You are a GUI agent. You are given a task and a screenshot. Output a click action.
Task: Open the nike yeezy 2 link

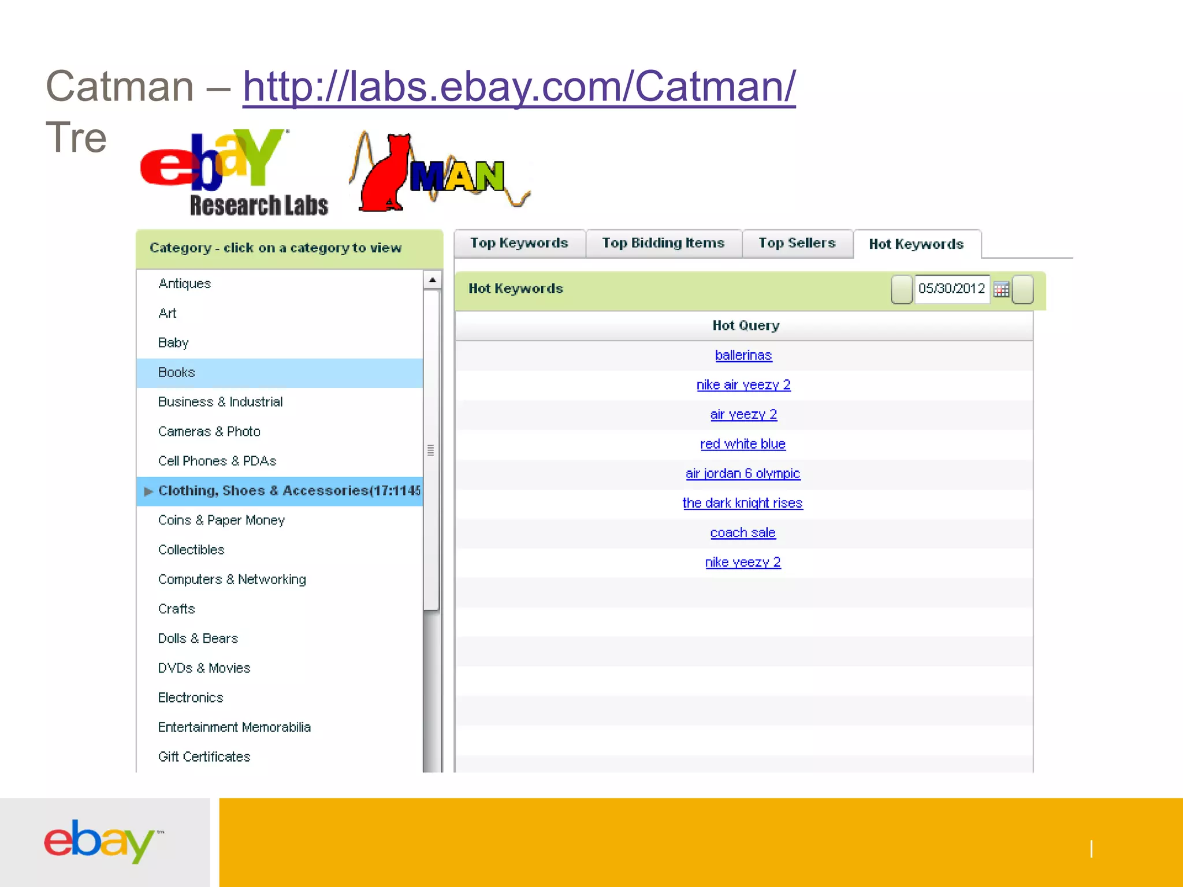pyautogui.click(x=743, y=562)
